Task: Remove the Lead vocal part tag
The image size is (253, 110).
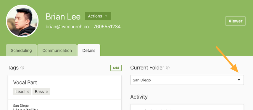Action: click(28, 92)
